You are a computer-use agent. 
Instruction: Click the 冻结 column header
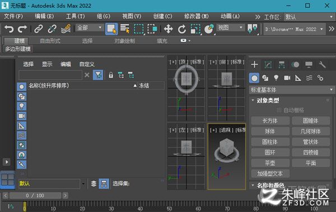pyautogui.click(x=144, y=85)
